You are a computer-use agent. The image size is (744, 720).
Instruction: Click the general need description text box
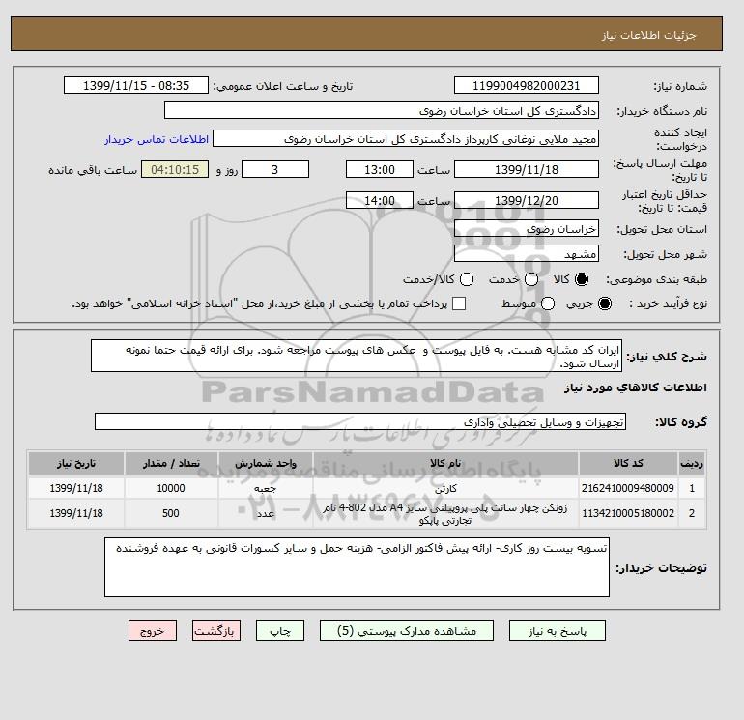357,356
